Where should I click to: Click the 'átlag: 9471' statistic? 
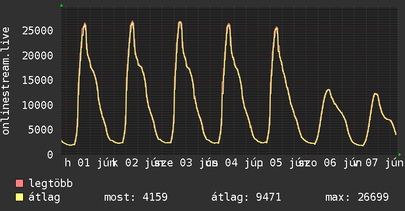point(246,197)
